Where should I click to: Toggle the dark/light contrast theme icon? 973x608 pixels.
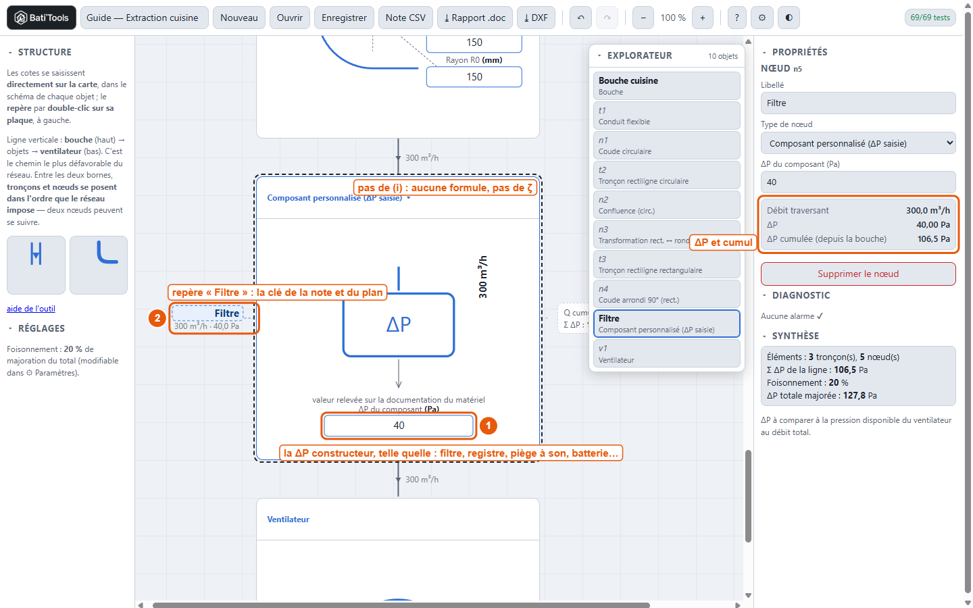789,18
